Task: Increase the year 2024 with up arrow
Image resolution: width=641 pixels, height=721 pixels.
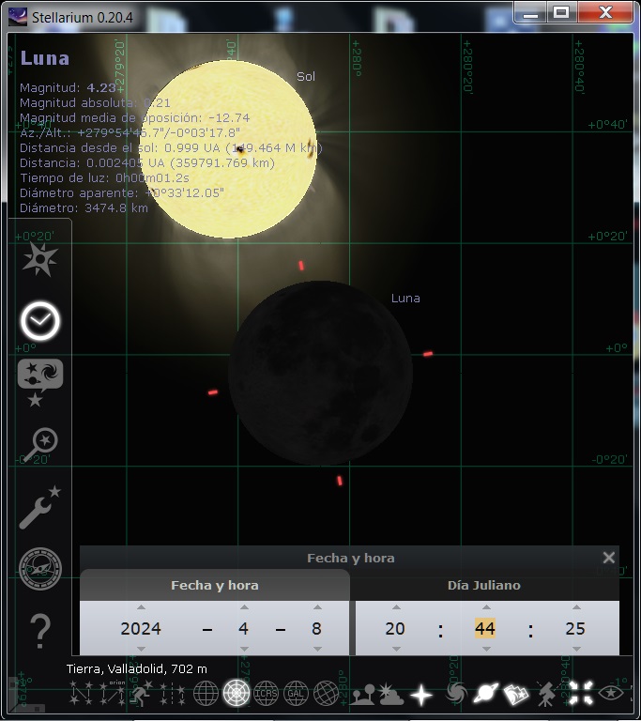Action: [x=141, y=607]
